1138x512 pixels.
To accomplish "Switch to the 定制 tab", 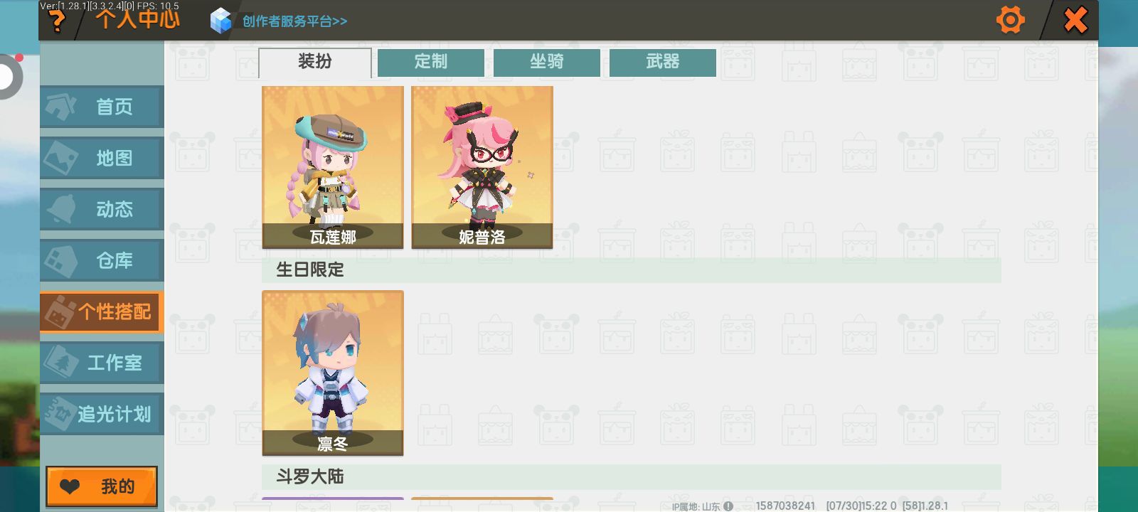I will tap(431, 63).
